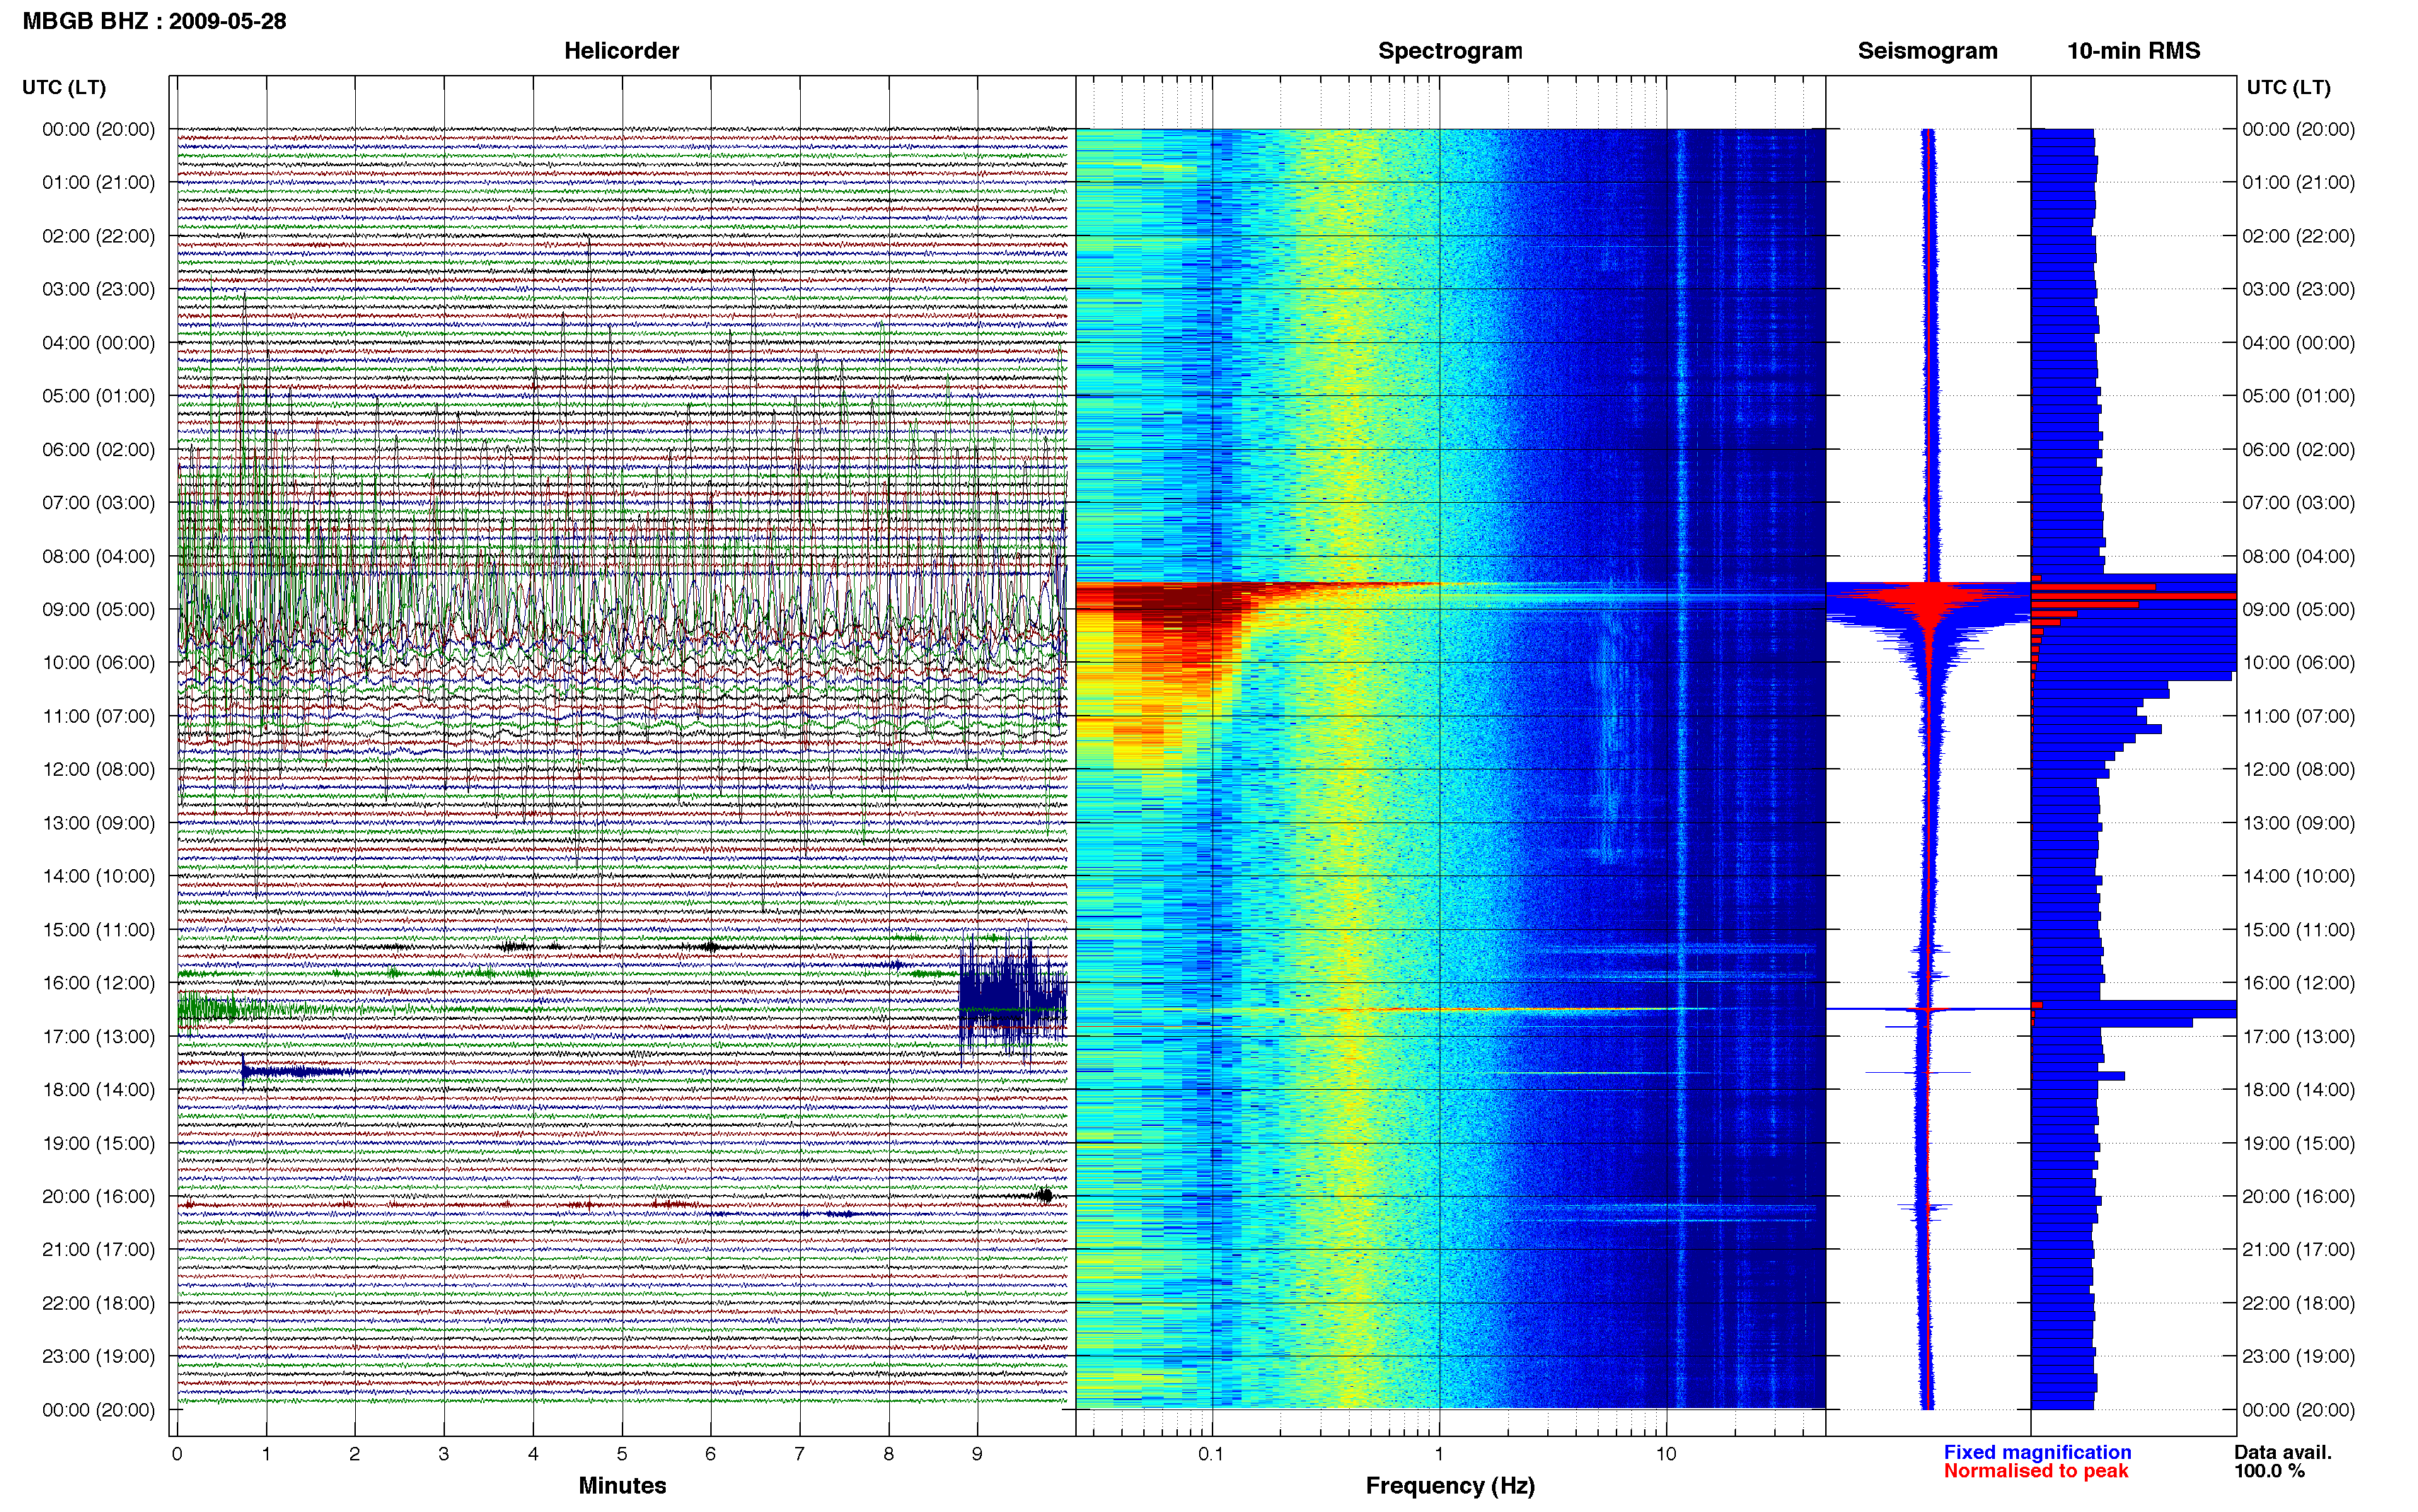Viewport: 2418px width, 1512px height.
Task: Click the left '12:00 (08:00)' time label
Action: [x=98, y=769]
